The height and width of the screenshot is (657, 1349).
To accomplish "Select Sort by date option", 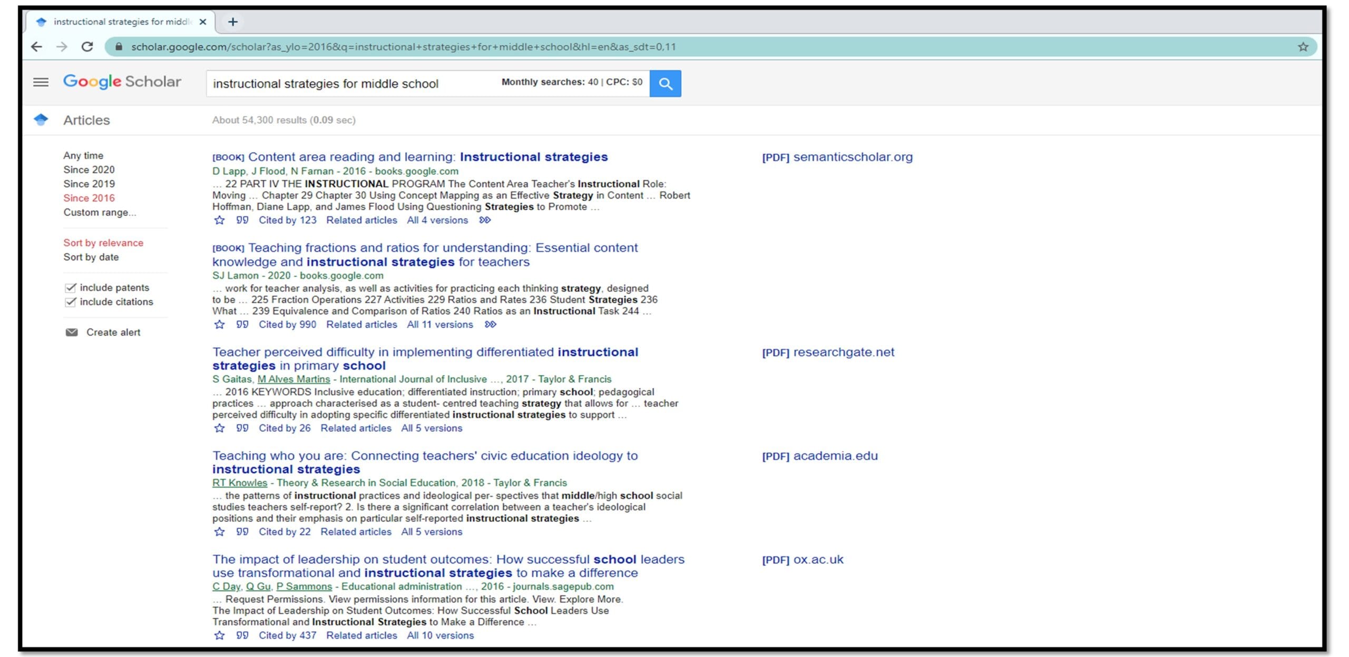I will point(91,257).
